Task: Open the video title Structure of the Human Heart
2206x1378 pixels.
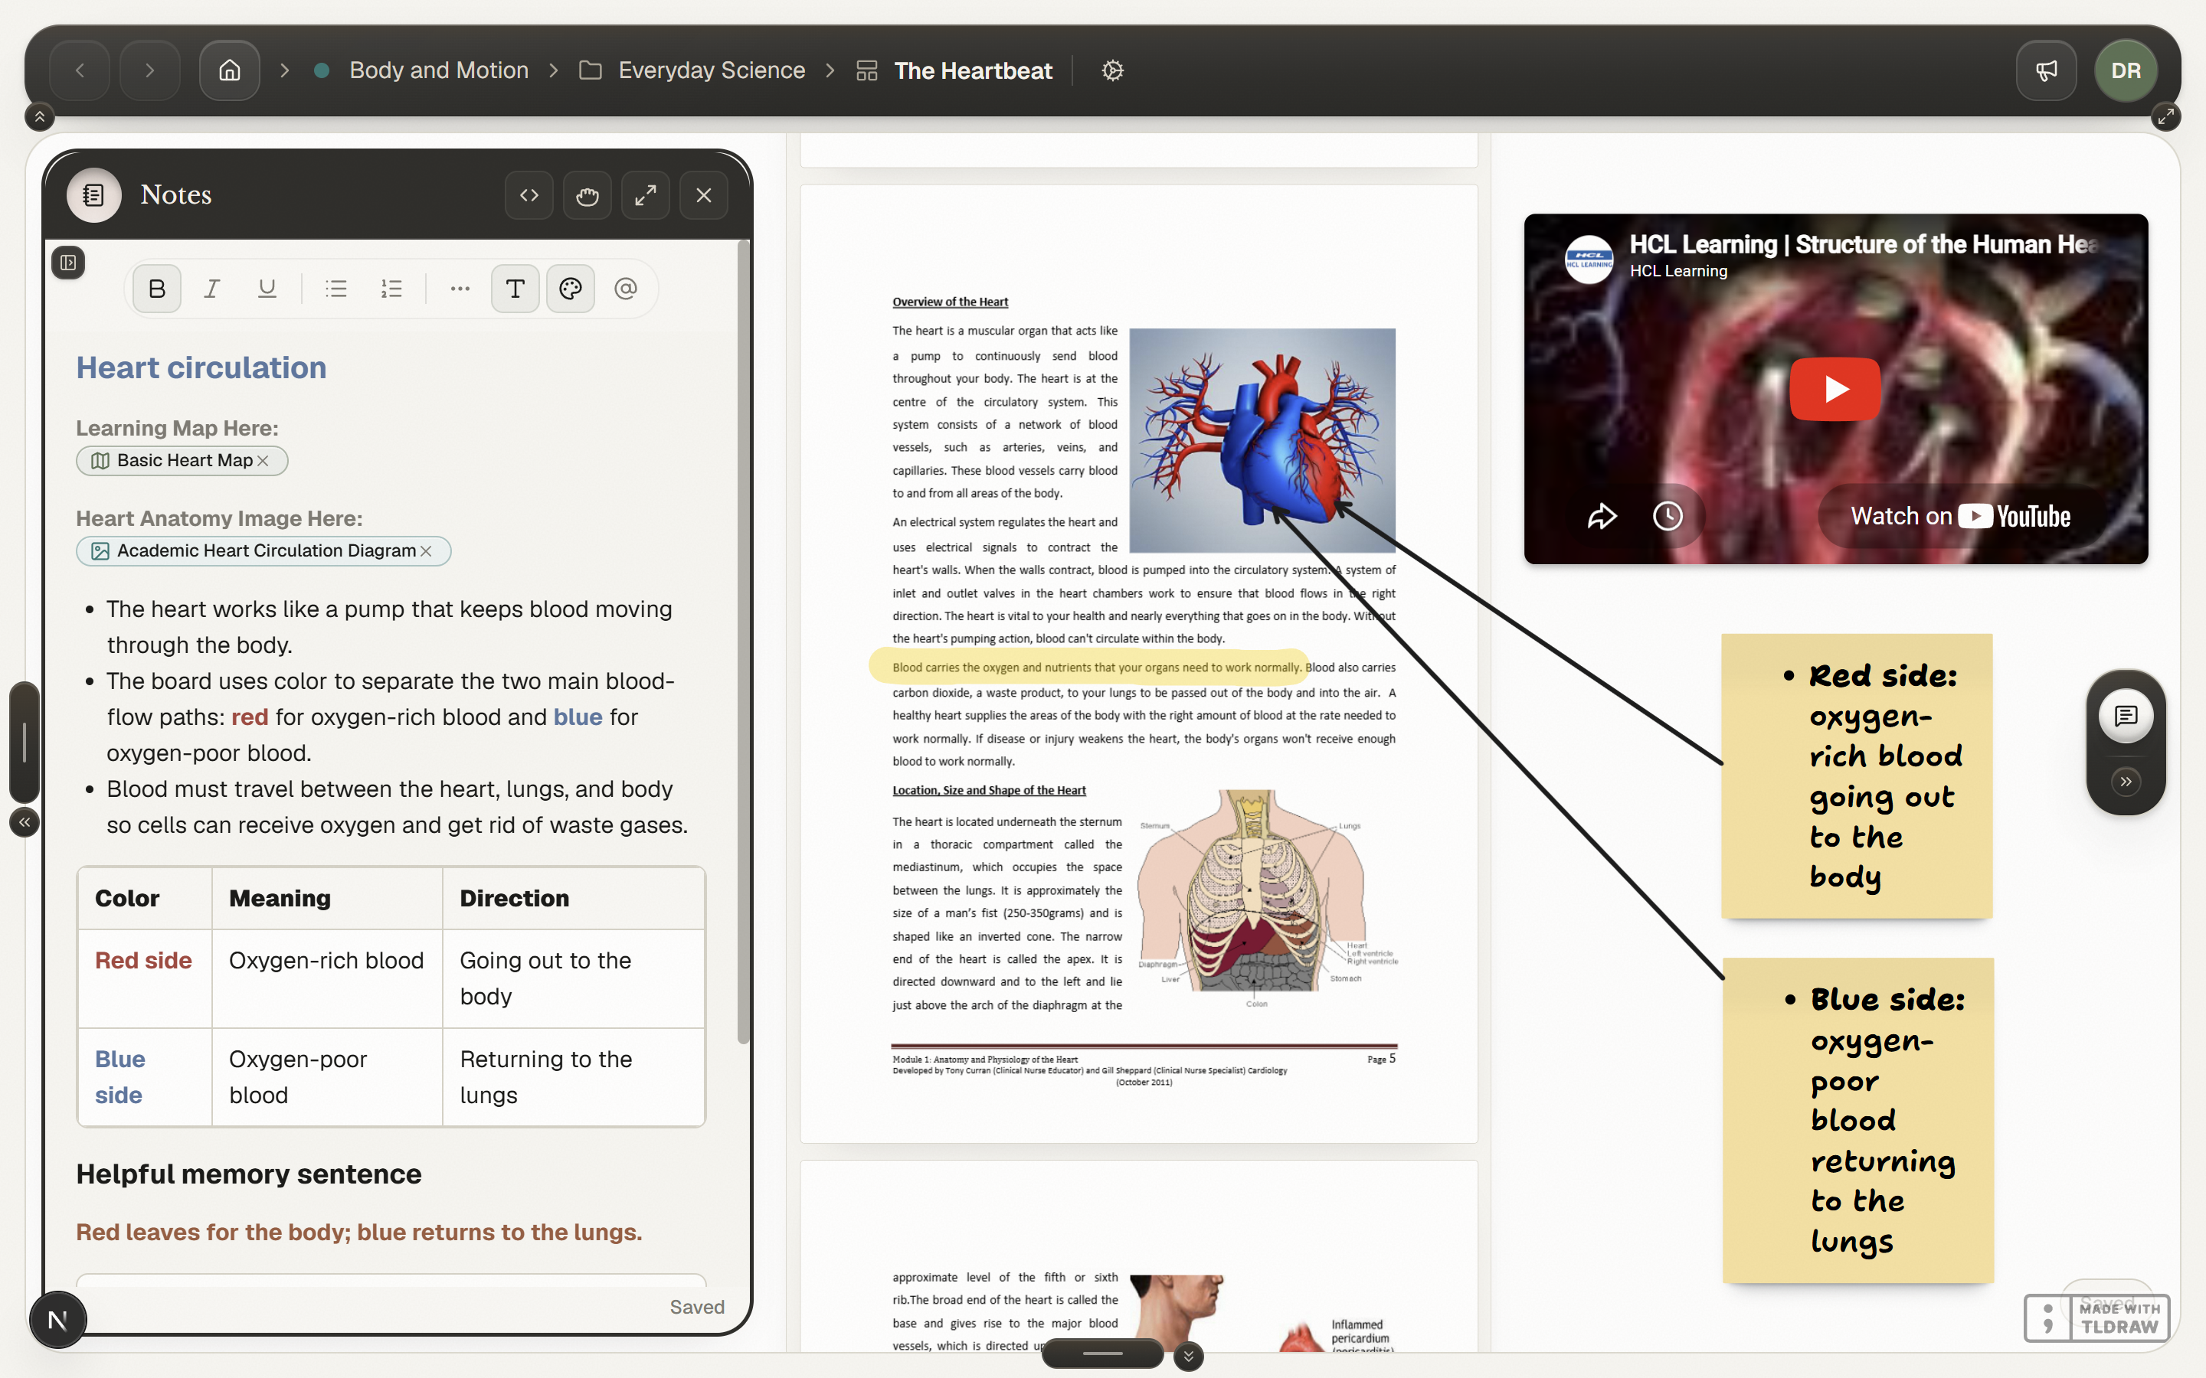Action: click(1864, 244)
